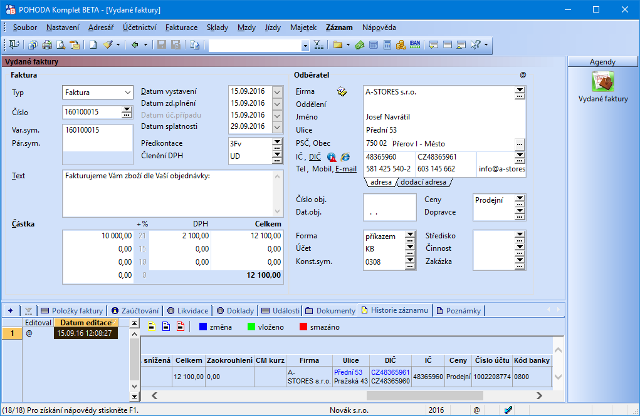Switch to the Položky faktury tab
640x416 pixels.
pos(72,310)
